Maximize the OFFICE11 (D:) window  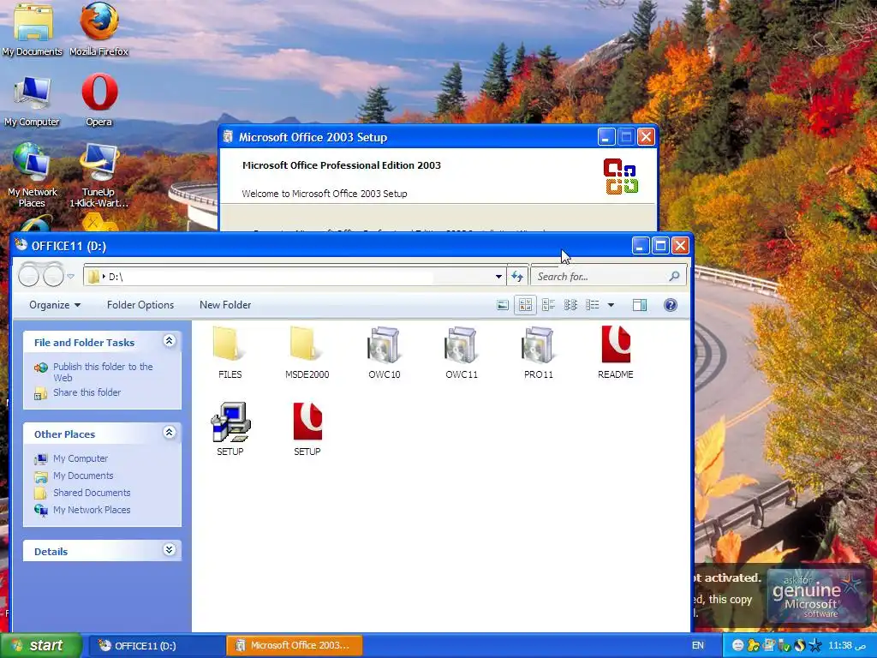click(660, 245)
